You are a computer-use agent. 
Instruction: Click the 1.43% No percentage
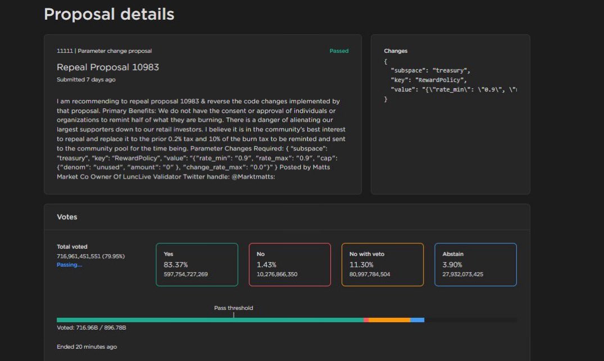point(266,265)
